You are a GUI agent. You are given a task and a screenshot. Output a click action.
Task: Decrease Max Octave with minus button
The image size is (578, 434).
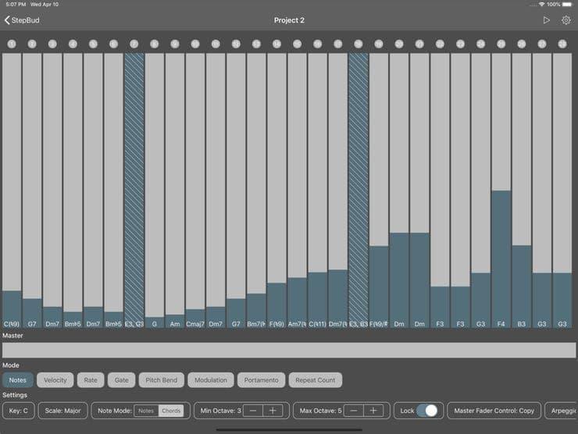(x=354, y=411)
